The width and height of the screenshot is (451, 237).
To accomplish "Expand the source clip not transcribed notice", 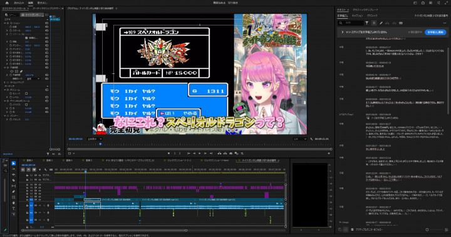I will click(x=342, y=32).
